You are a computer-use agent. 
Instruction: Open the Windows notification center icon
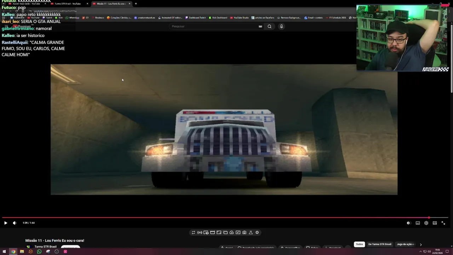pos(447,251)
